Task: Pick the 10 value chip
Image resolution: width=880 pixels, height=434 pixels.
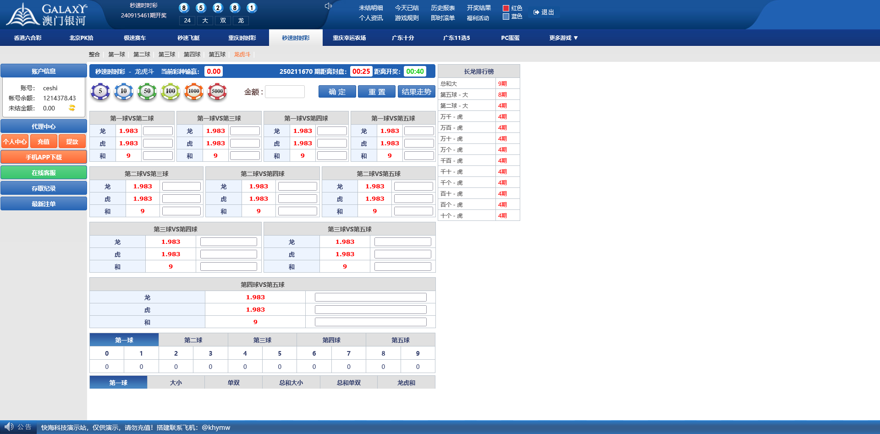Action: point(124,92)
